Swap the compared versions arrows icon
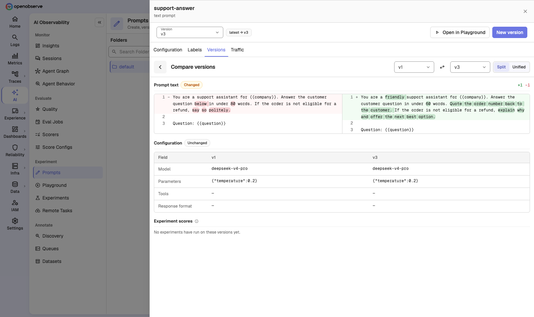The width and height of the screenshot is (534, 317). pyautogui.click(x=442, y=67)
